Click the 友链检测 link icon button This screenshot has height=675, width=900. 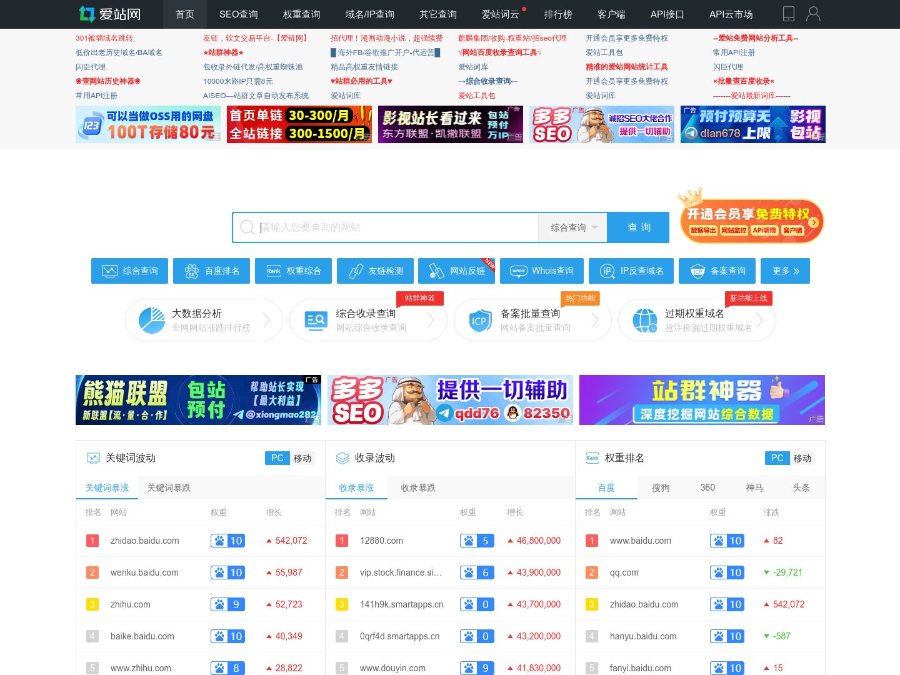[x=375, y=271]
